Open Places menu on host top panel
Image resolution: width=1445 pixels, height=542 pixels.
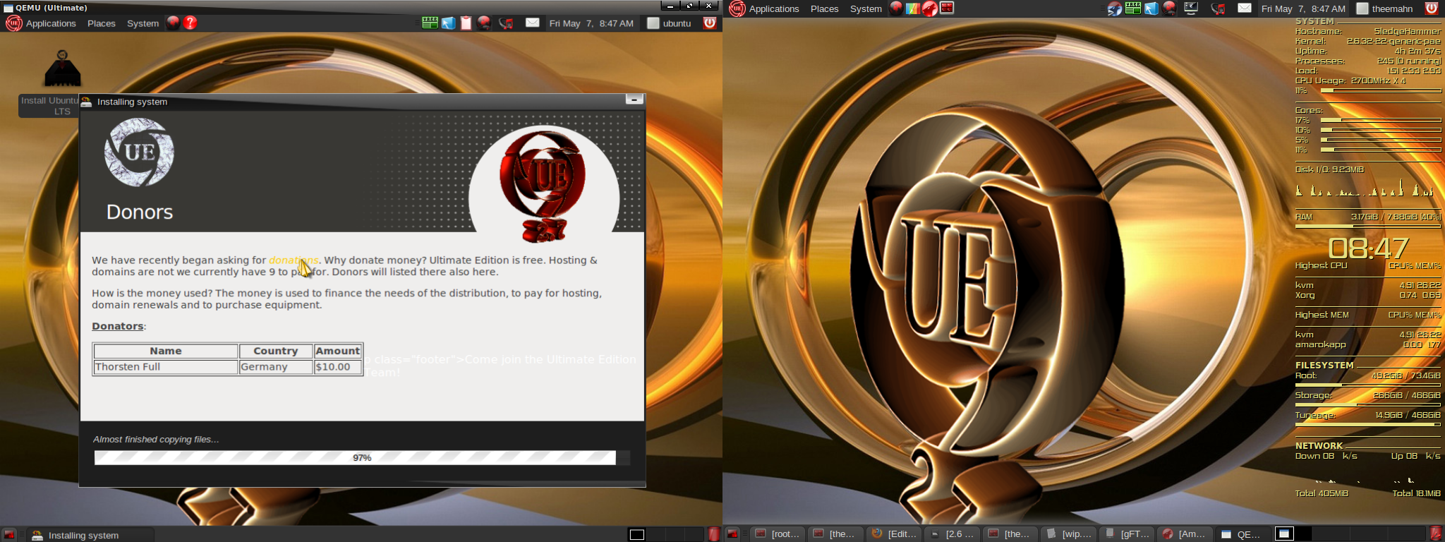pyautogui.click(x=824, y=8)
